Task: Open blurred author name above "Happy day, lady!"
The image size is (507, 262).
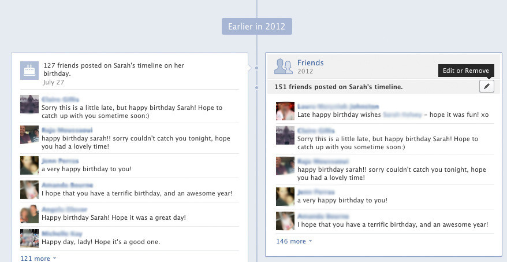Action: coord(62,234)
